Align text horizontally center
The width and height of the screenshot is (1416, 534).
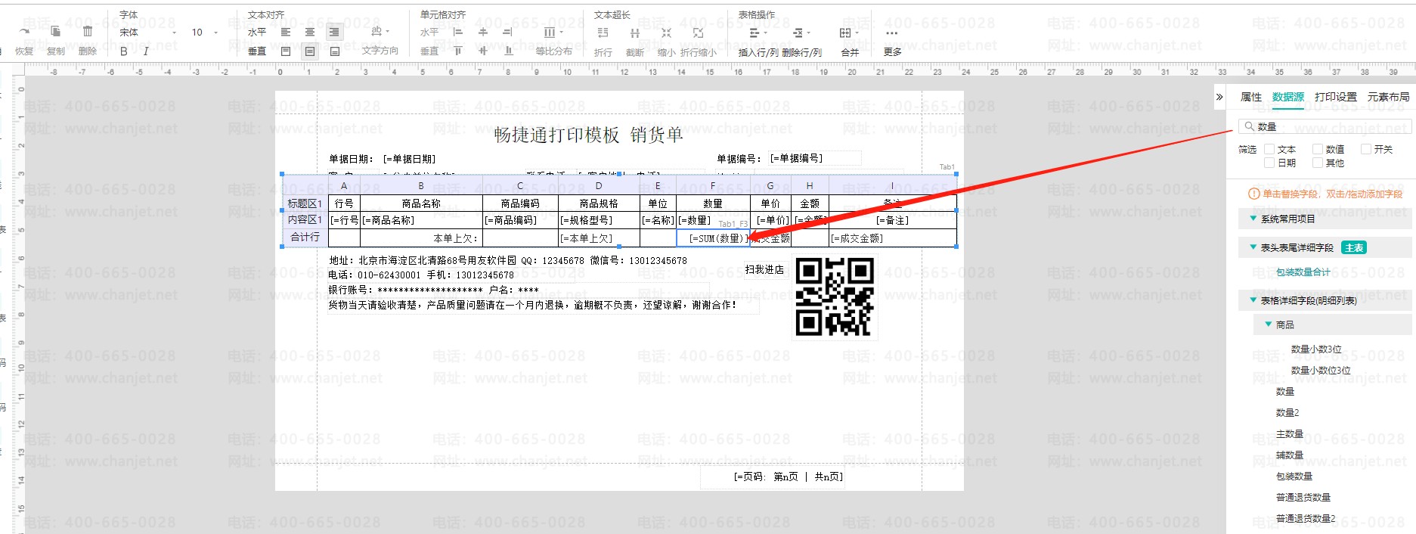[310, 32]
